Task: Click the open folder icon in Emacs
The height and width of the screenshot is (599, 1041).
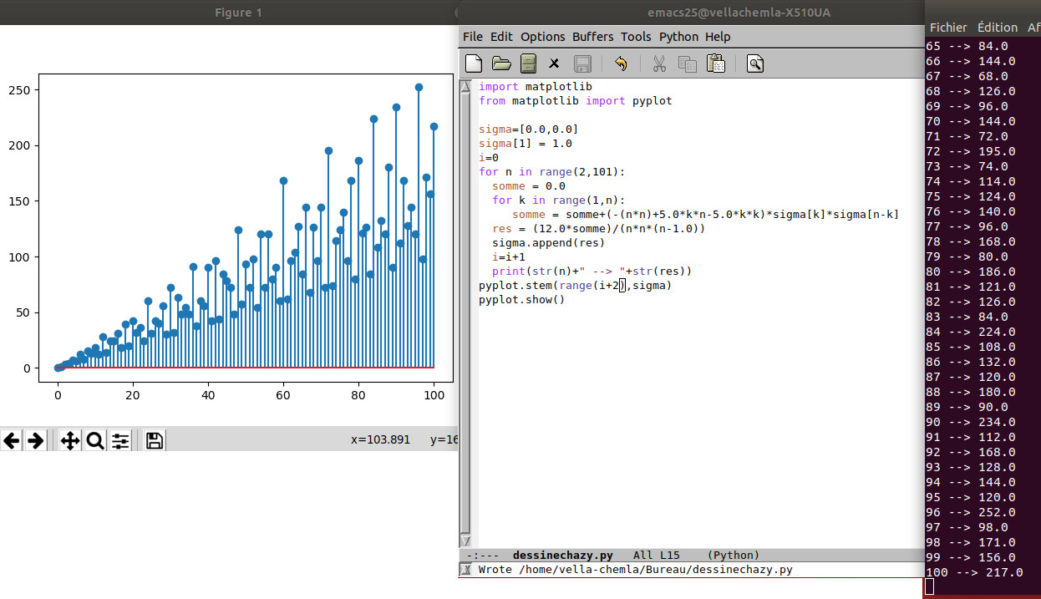Action: coord(501,63)
